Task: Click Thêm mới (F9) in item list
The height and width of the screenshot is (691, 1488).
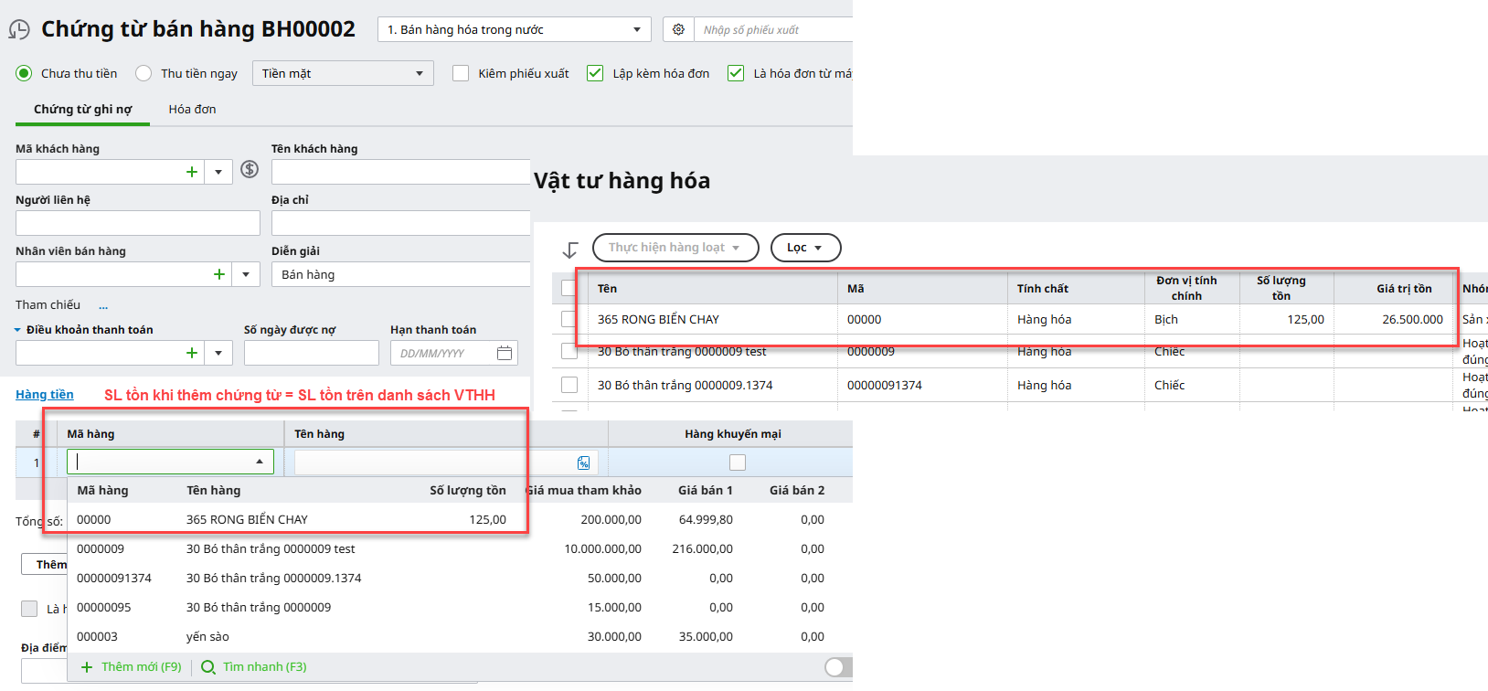Action: [132, 667]
